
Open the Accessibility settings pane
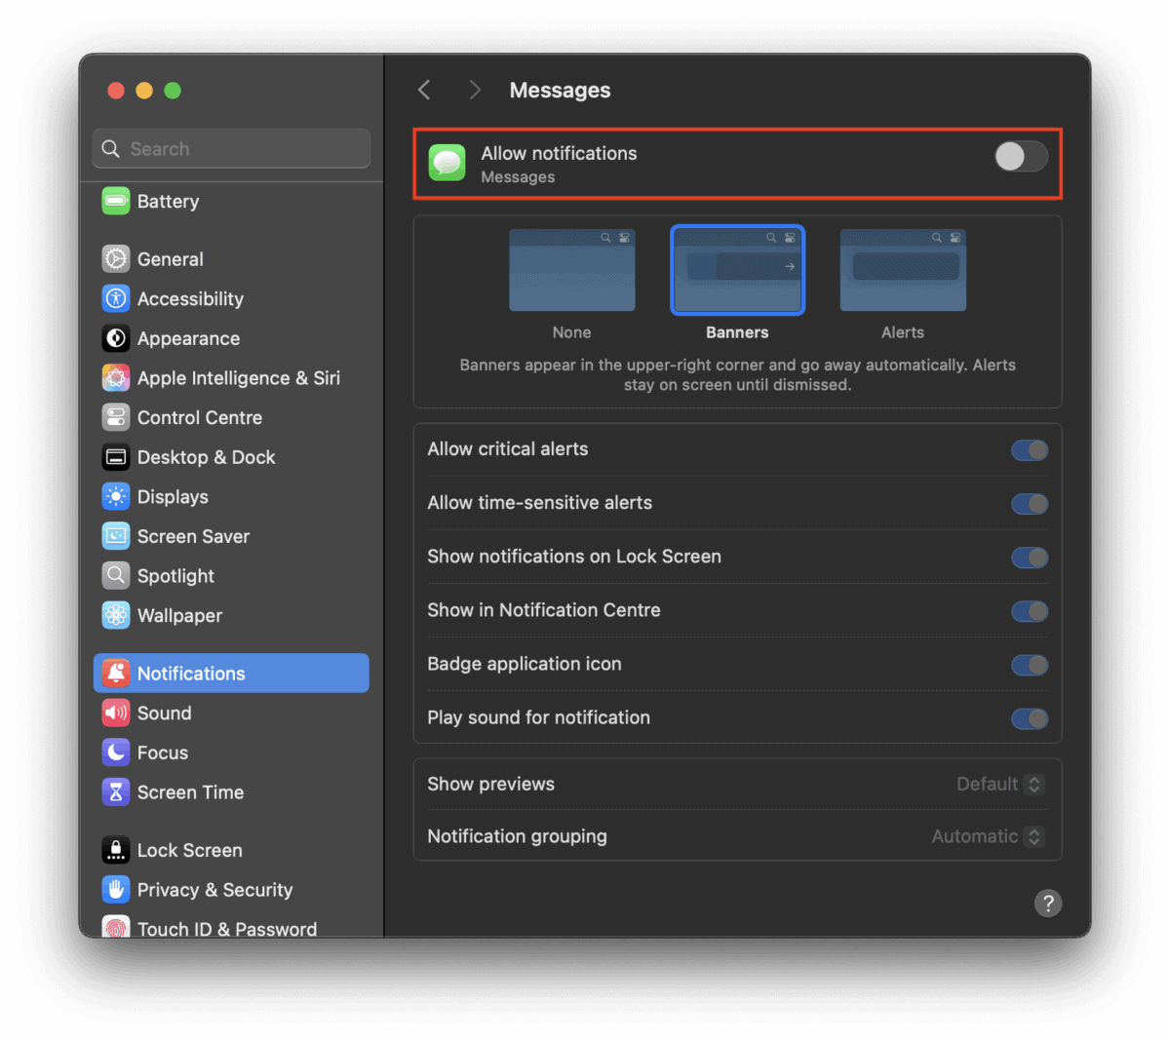(231, 298)
